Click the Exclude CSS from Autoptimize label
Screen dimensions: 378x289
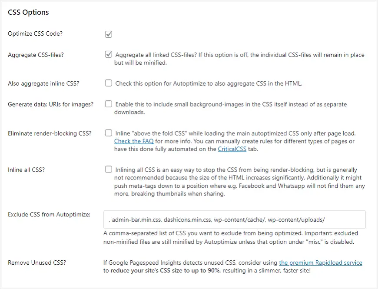pyautogui.click(x=49, y=214)
